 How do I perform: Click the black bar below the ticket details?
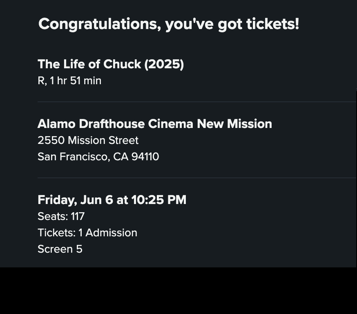pos(178,291)
